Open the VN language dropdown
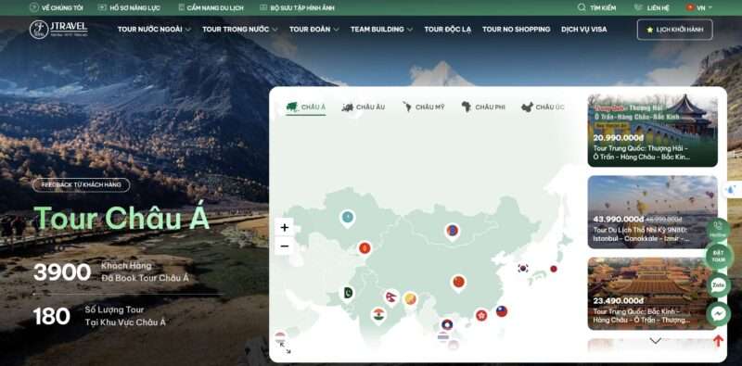Image resolution: width=742 pixels, height=366 pixels. click(x=699, y=7)
